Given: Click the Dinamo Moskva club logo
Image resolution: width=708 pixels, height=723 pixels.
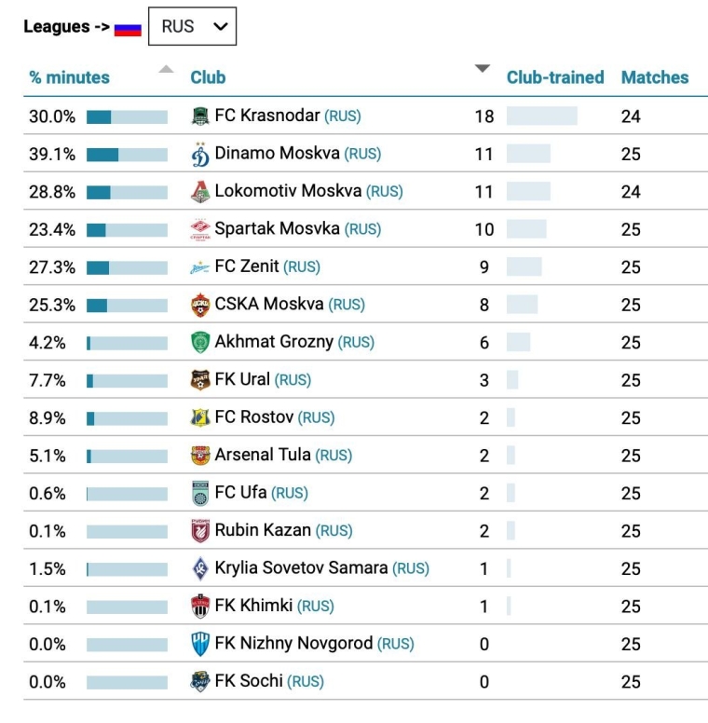Looking at the screenshot, I should point(200,154).
